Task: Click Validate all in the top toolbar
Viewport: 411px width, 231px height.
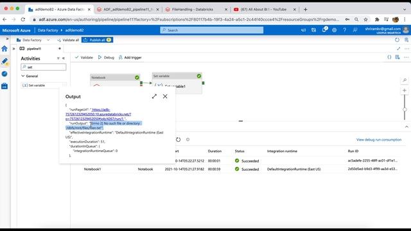Action: click(68, 40)
